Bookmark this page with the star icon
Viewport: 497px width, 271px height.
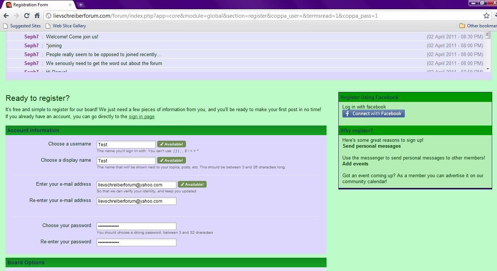[486, 16]
